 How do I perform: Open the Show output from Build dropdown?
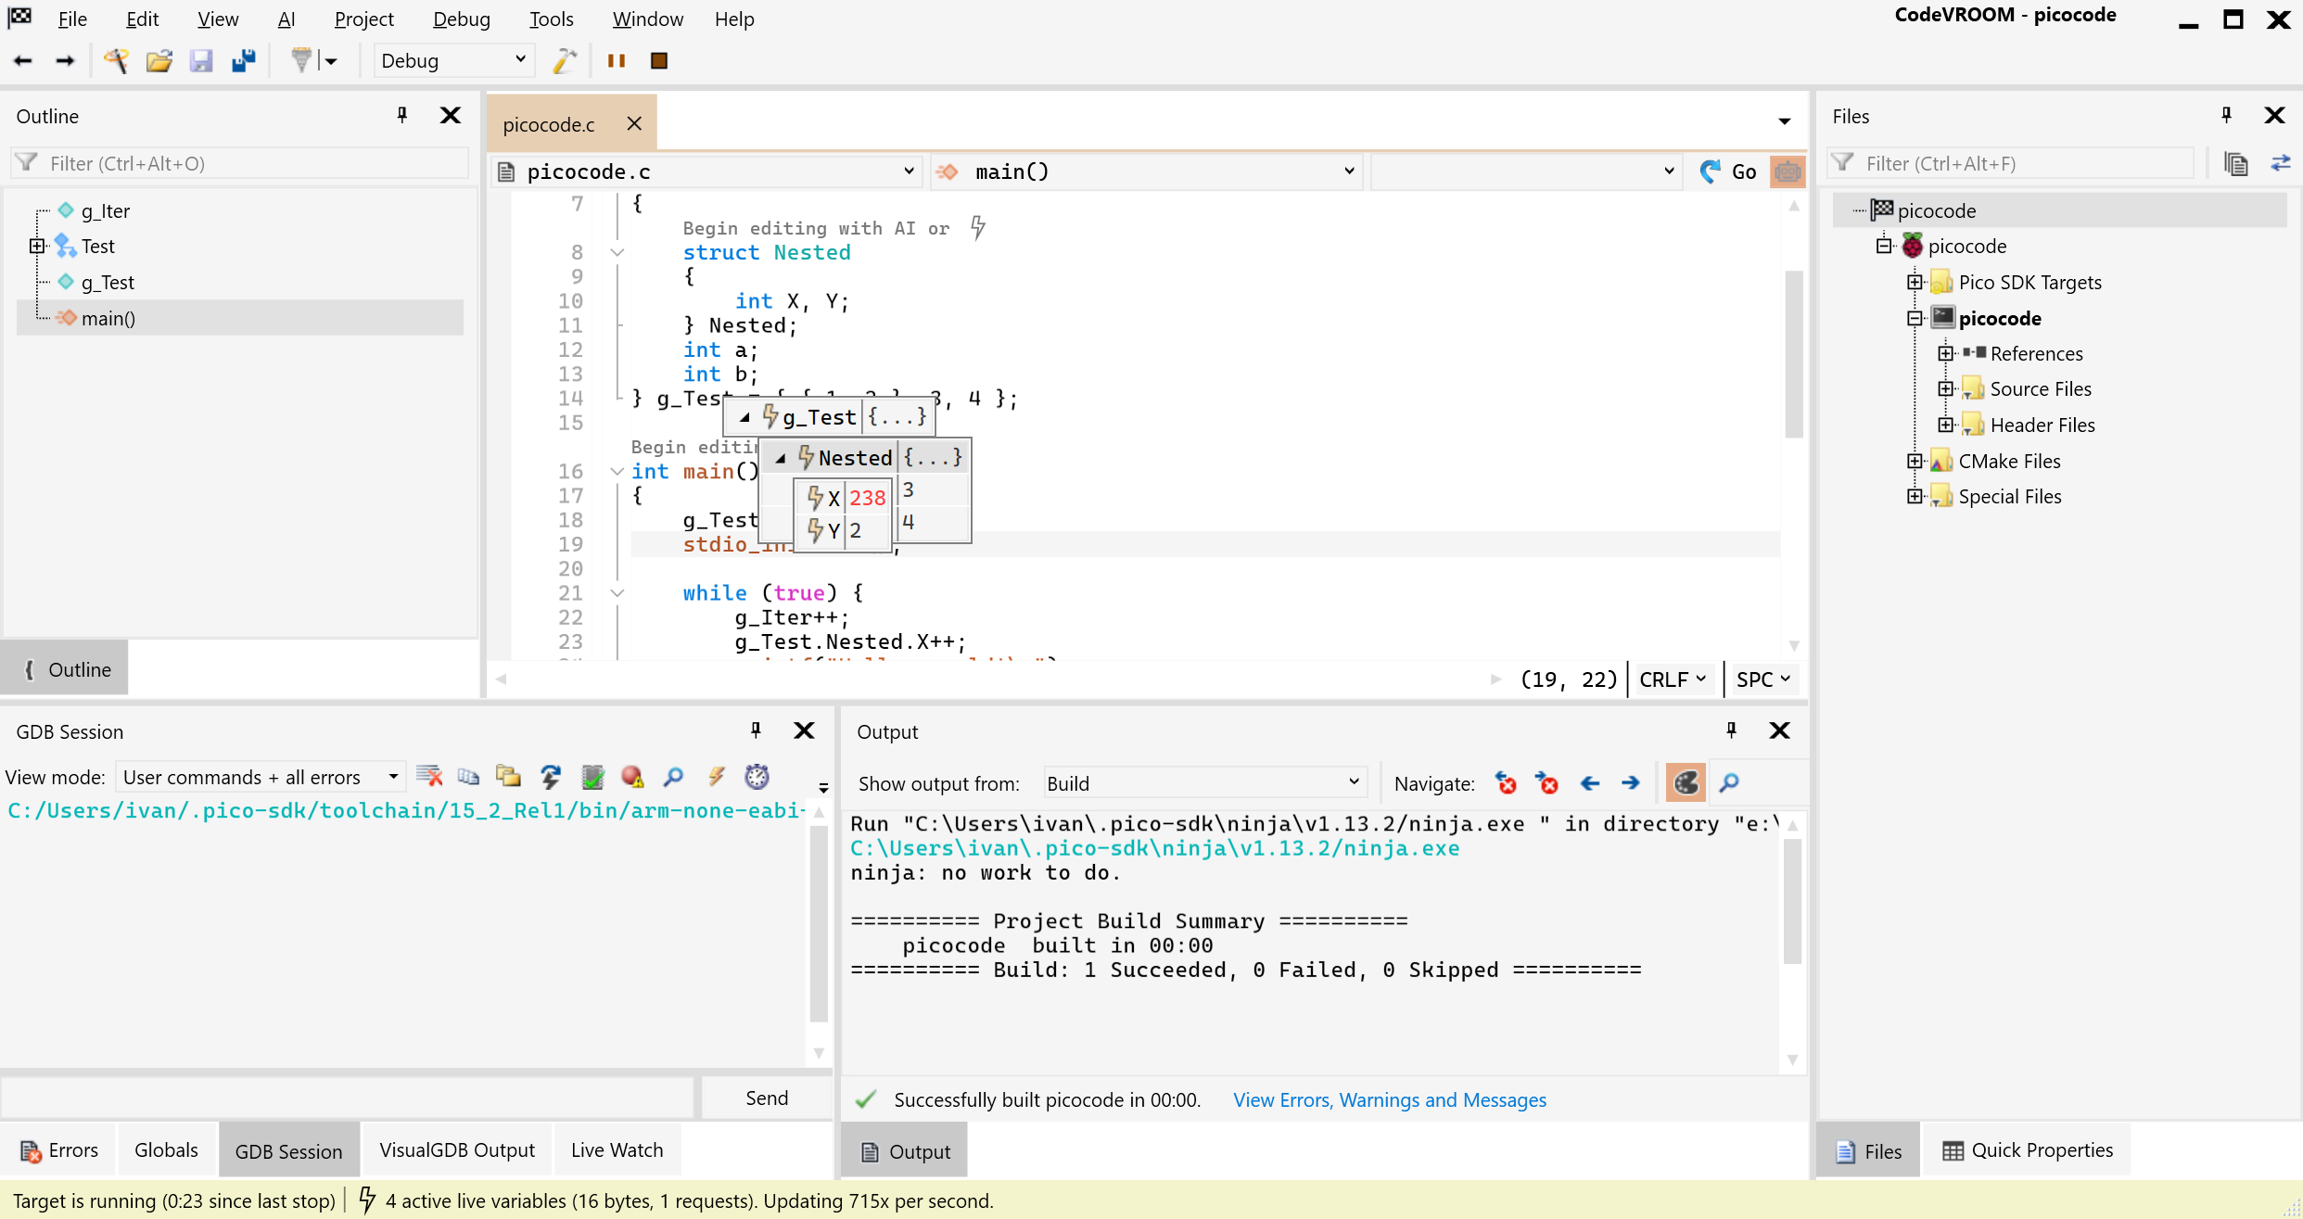pyautogui.click(x=1204, y=783)
